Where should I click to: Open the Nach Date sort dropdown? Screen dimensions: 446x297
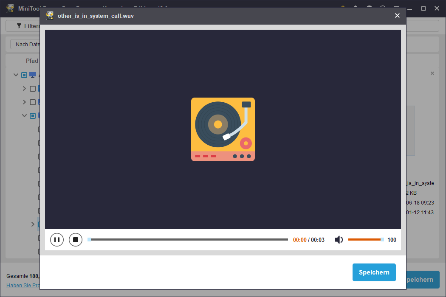[25, 44]
